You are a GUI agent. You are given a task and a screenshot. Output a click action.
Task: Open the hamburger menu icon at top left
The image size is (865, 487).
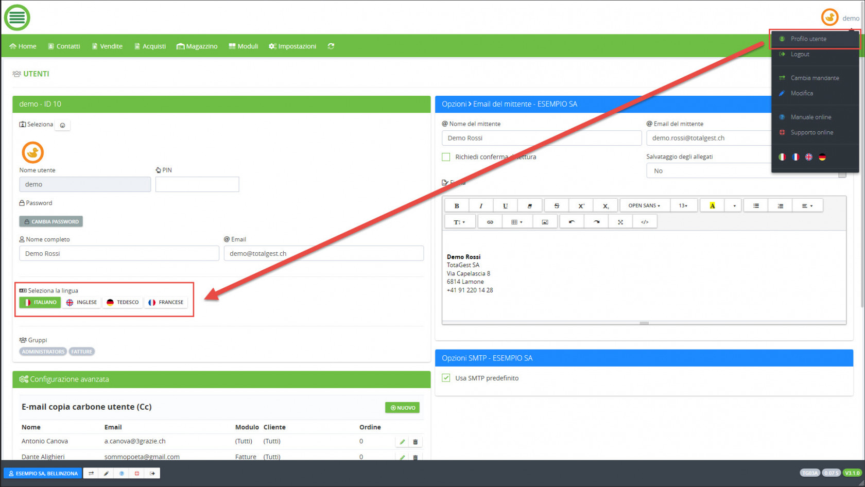(17, 18)
